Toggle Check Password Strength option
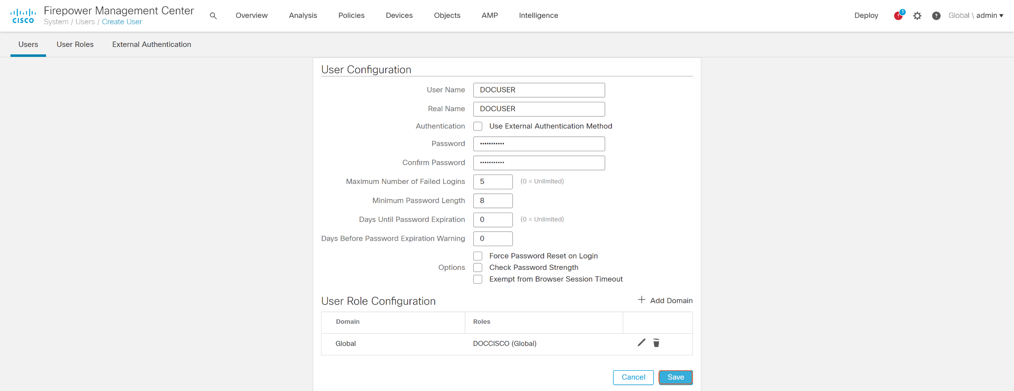Viewport: 1014px width, 391px height. tap(478, 267)
